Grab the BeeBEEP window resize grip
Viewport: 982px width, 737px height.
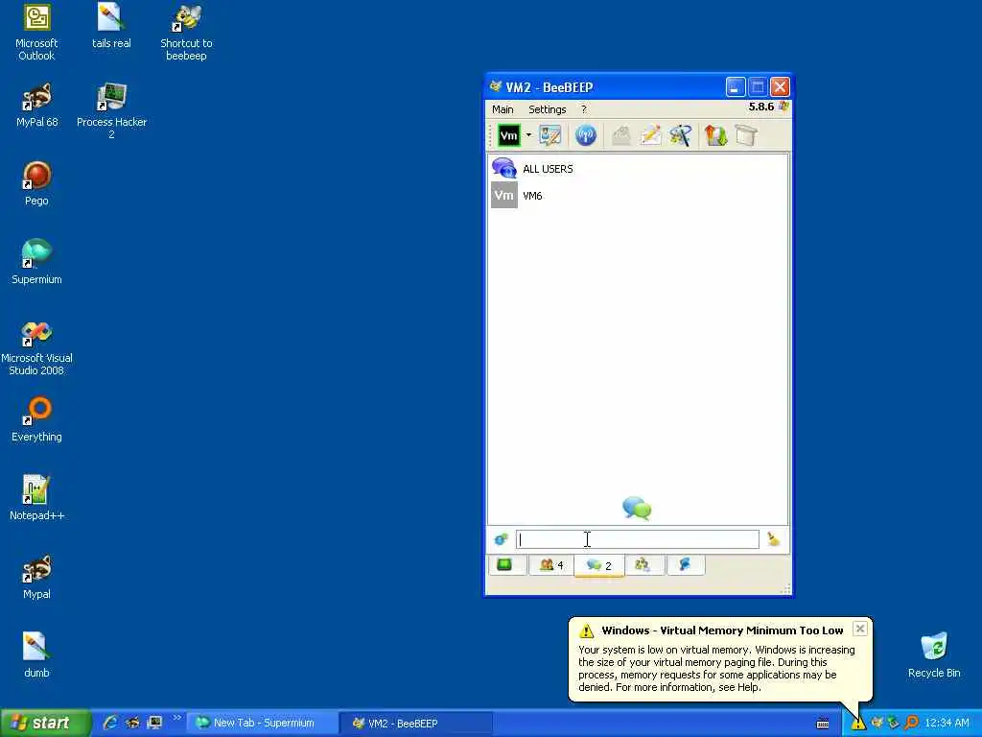click(x=785, y=588)
